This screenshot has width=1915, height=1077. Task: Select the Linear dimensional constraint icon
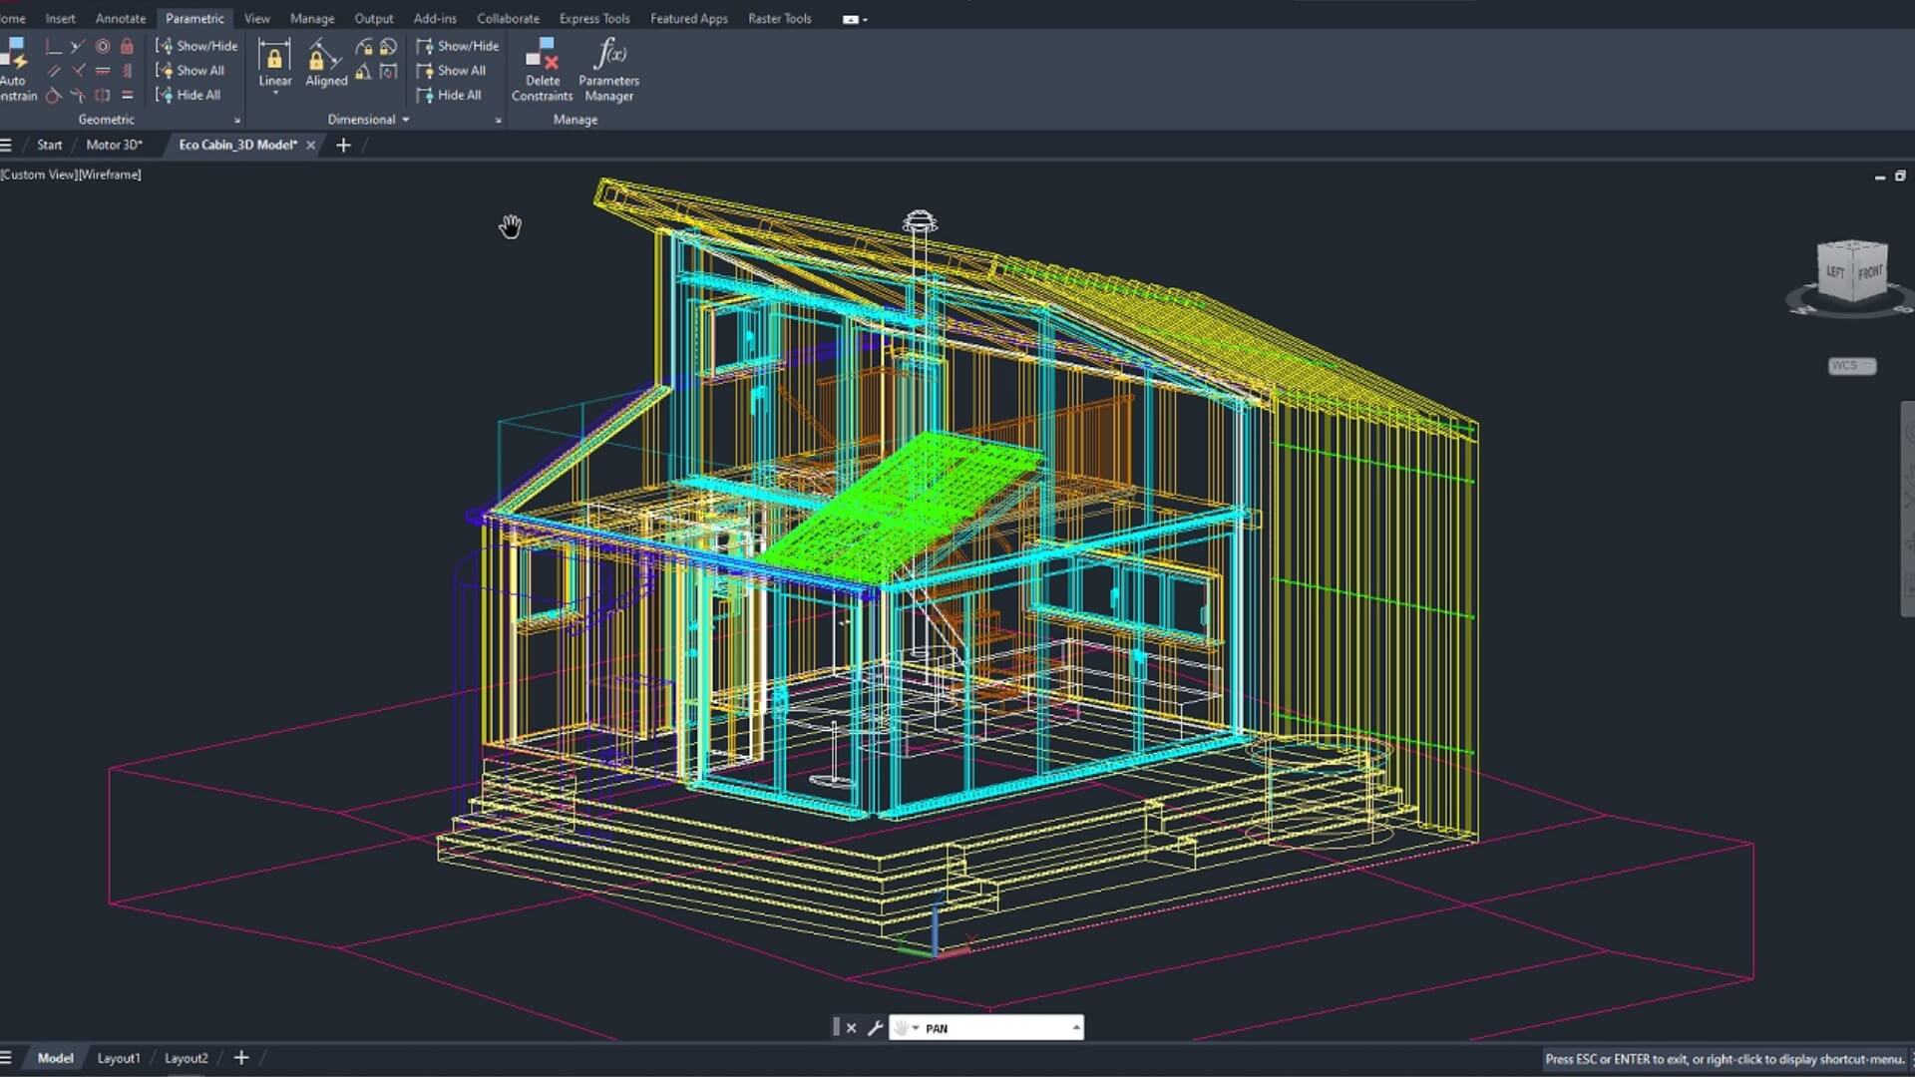pos(274,57)
